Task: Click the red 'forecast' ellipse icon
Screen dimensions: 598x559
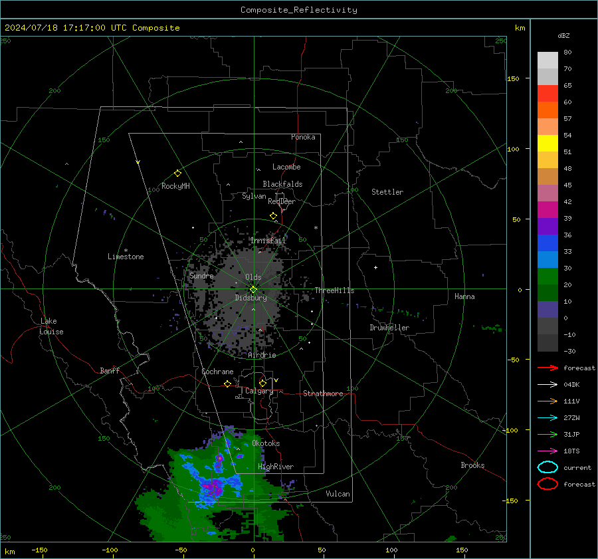Action: tap(548, 484)
